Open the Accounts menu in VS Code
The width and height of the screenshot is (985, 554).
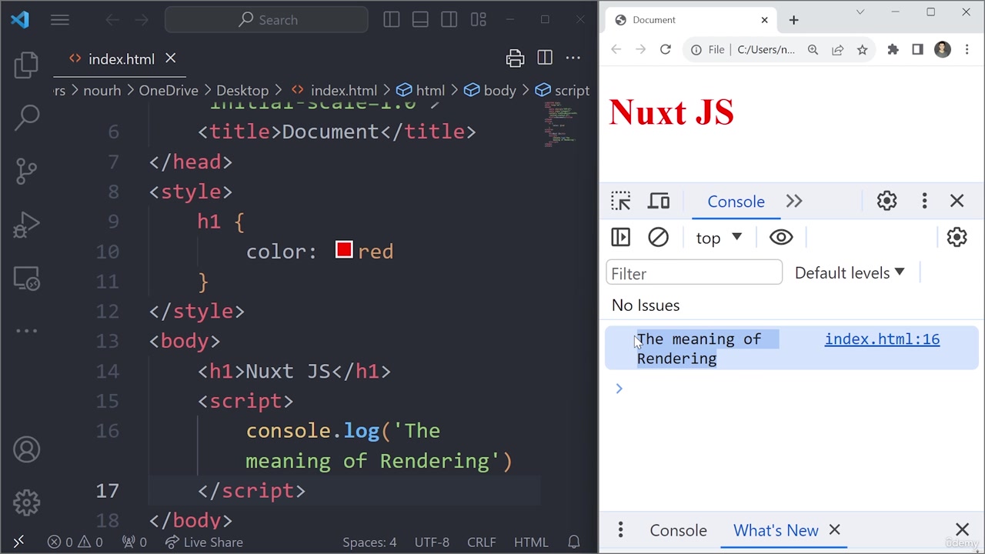(x=26, y=449)
